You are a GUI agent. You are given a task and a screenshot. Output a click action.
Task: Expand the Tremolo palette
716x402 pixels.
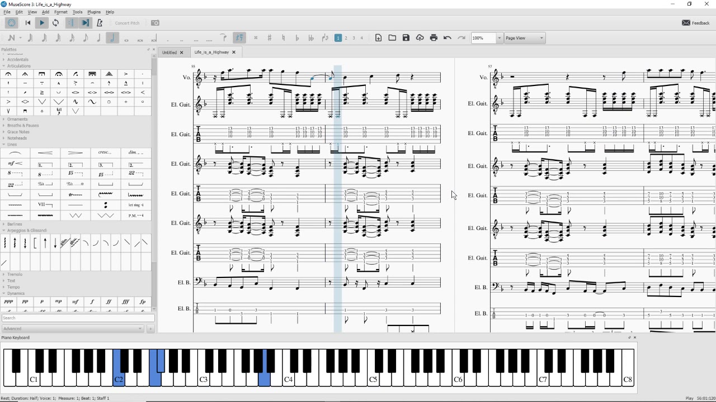coord(15,274)
